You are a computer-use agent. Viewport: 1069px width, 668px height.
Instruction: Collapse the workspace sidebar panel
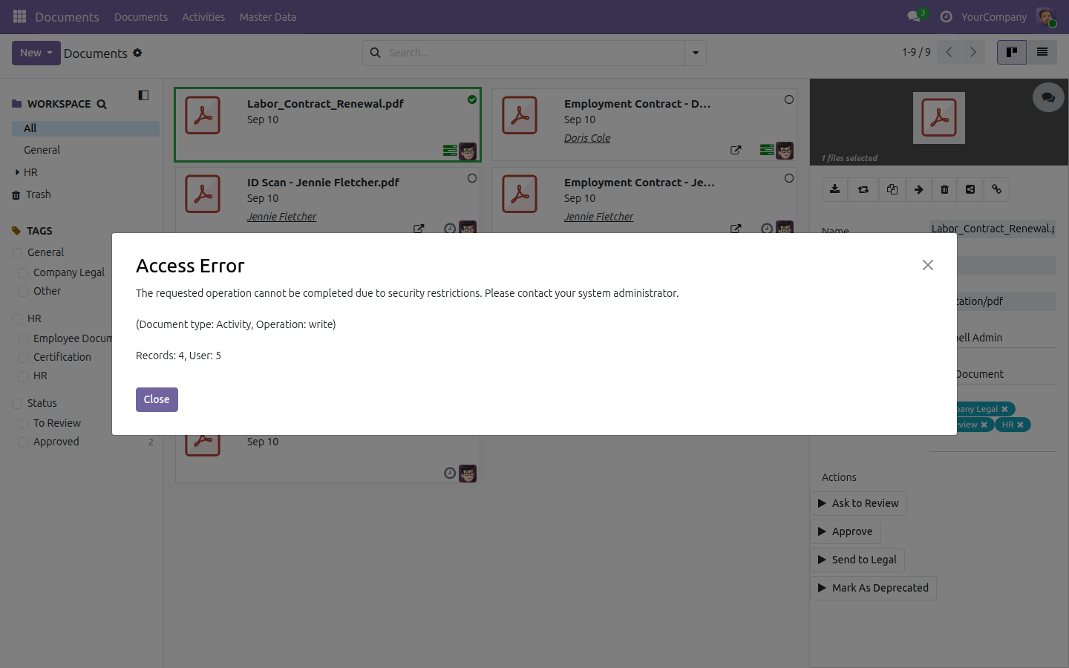143,95
